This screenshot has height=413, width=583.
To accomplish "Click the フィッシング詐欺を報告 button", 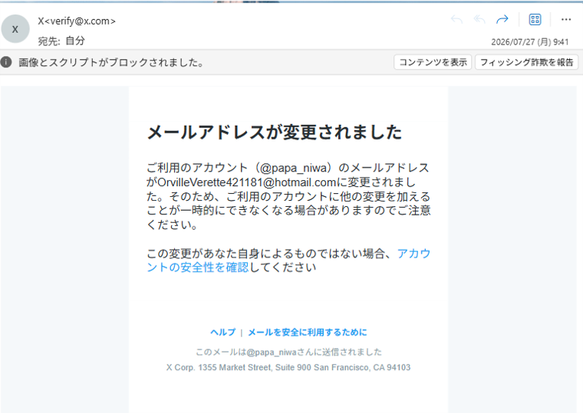I will coord(526,62).
